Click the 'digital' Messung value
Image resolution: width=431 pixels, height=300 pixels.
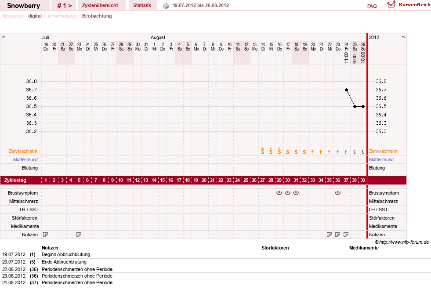tap(35, 16)
